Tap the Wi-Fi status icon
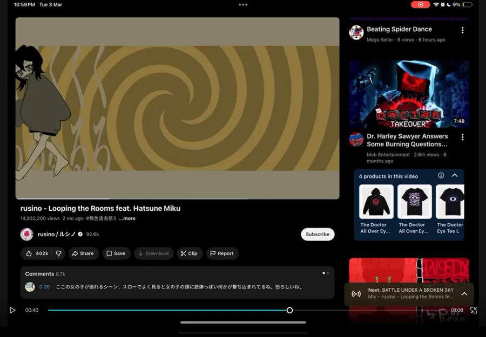Viewport: 486px width, 337px height. [436, 5]
